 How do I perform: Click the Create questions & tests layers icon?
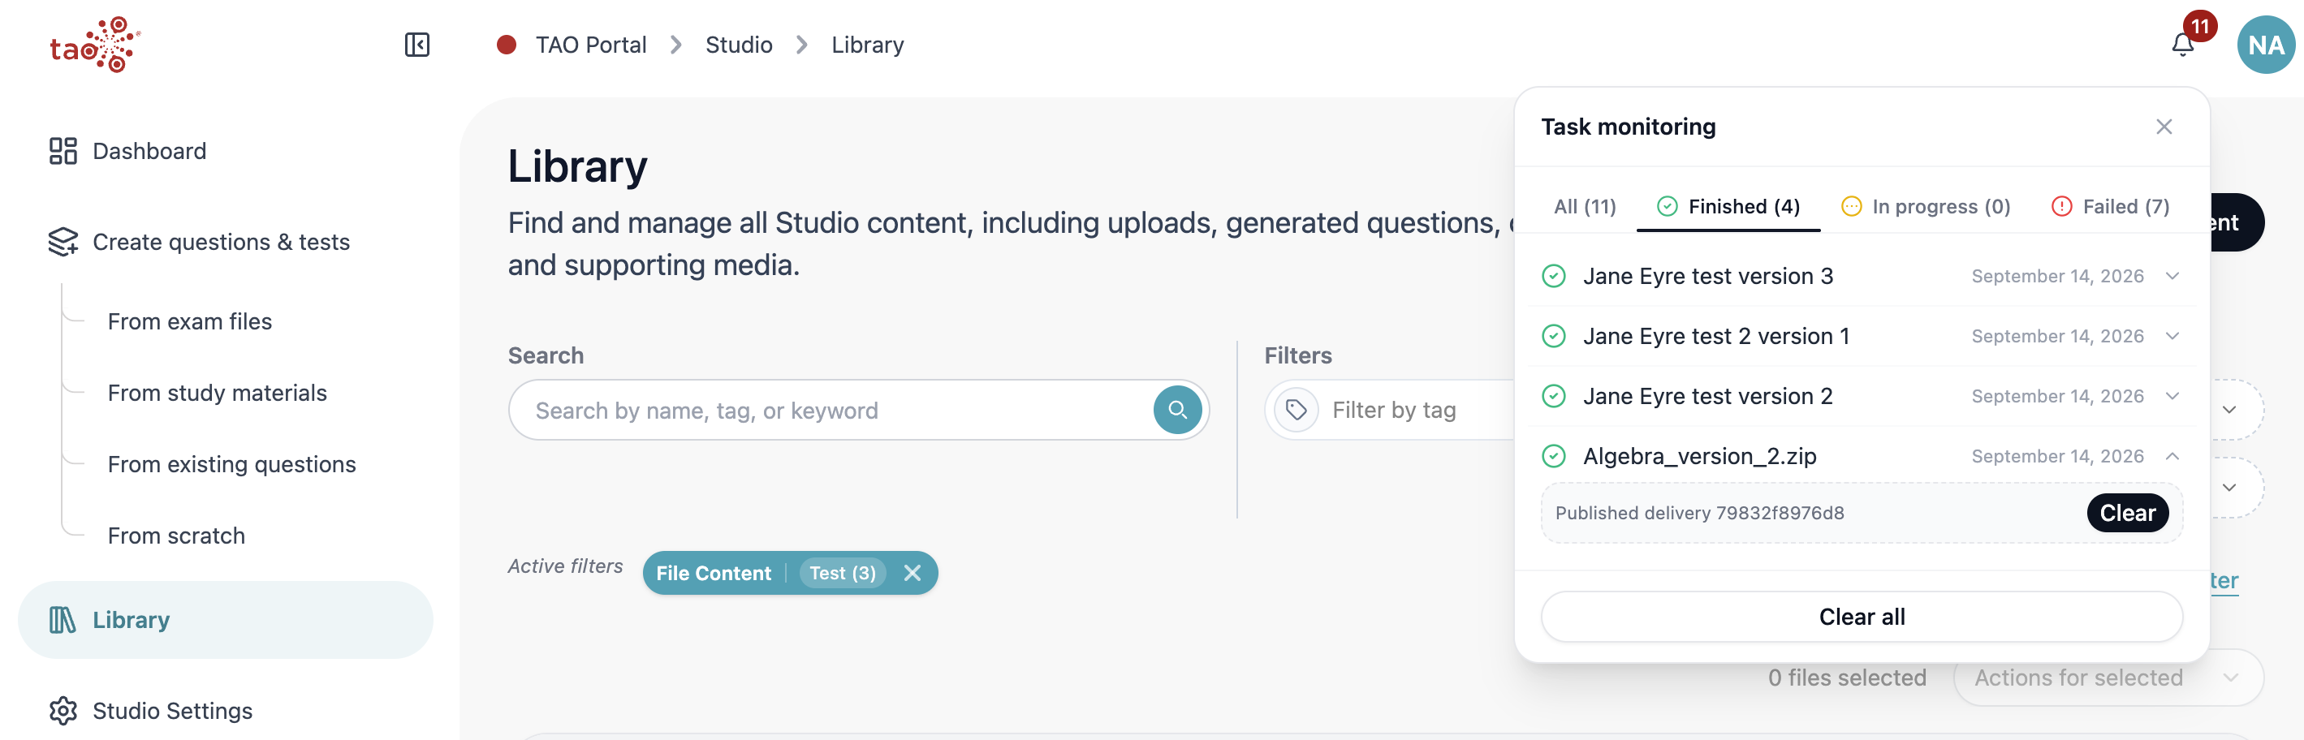tap(63, 242)
